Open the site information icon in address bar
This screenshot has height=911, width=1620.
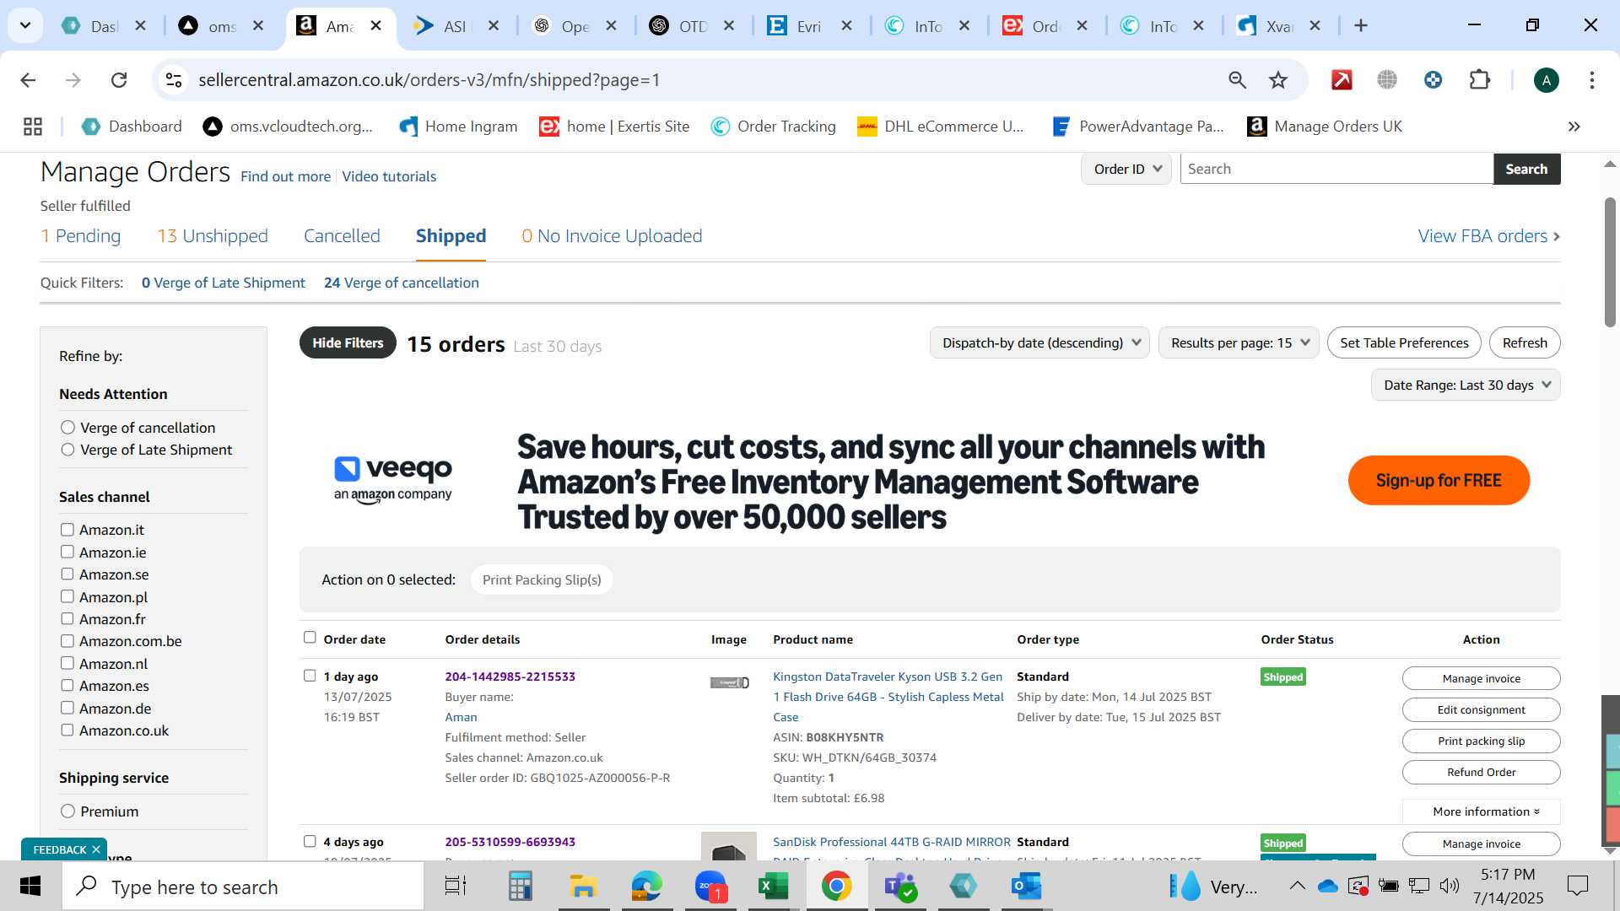pyautogui.click(x=174, y=80)
